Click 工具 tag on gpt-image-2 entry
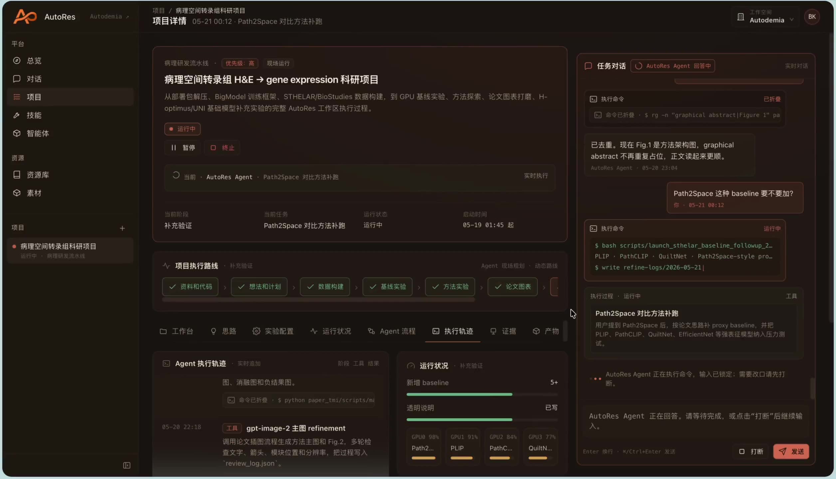 pyautogui.click(x=232, y=428)
